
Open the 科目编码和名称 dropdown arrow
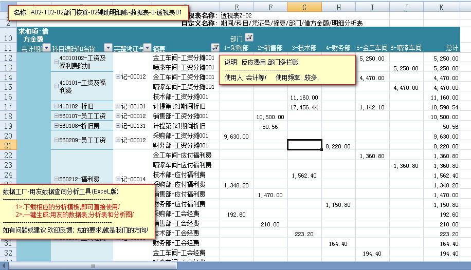coord(107,48)
